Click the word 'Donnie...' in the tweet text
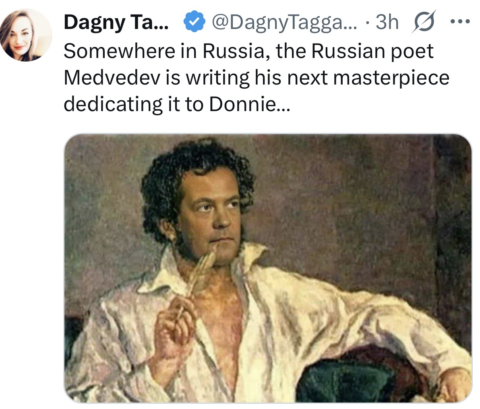The image size is (480, 409). [249, 104]
